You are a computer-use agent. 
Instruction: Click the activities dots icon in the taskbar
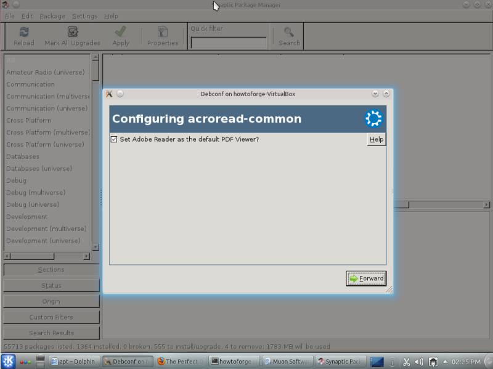click(25, 362)
